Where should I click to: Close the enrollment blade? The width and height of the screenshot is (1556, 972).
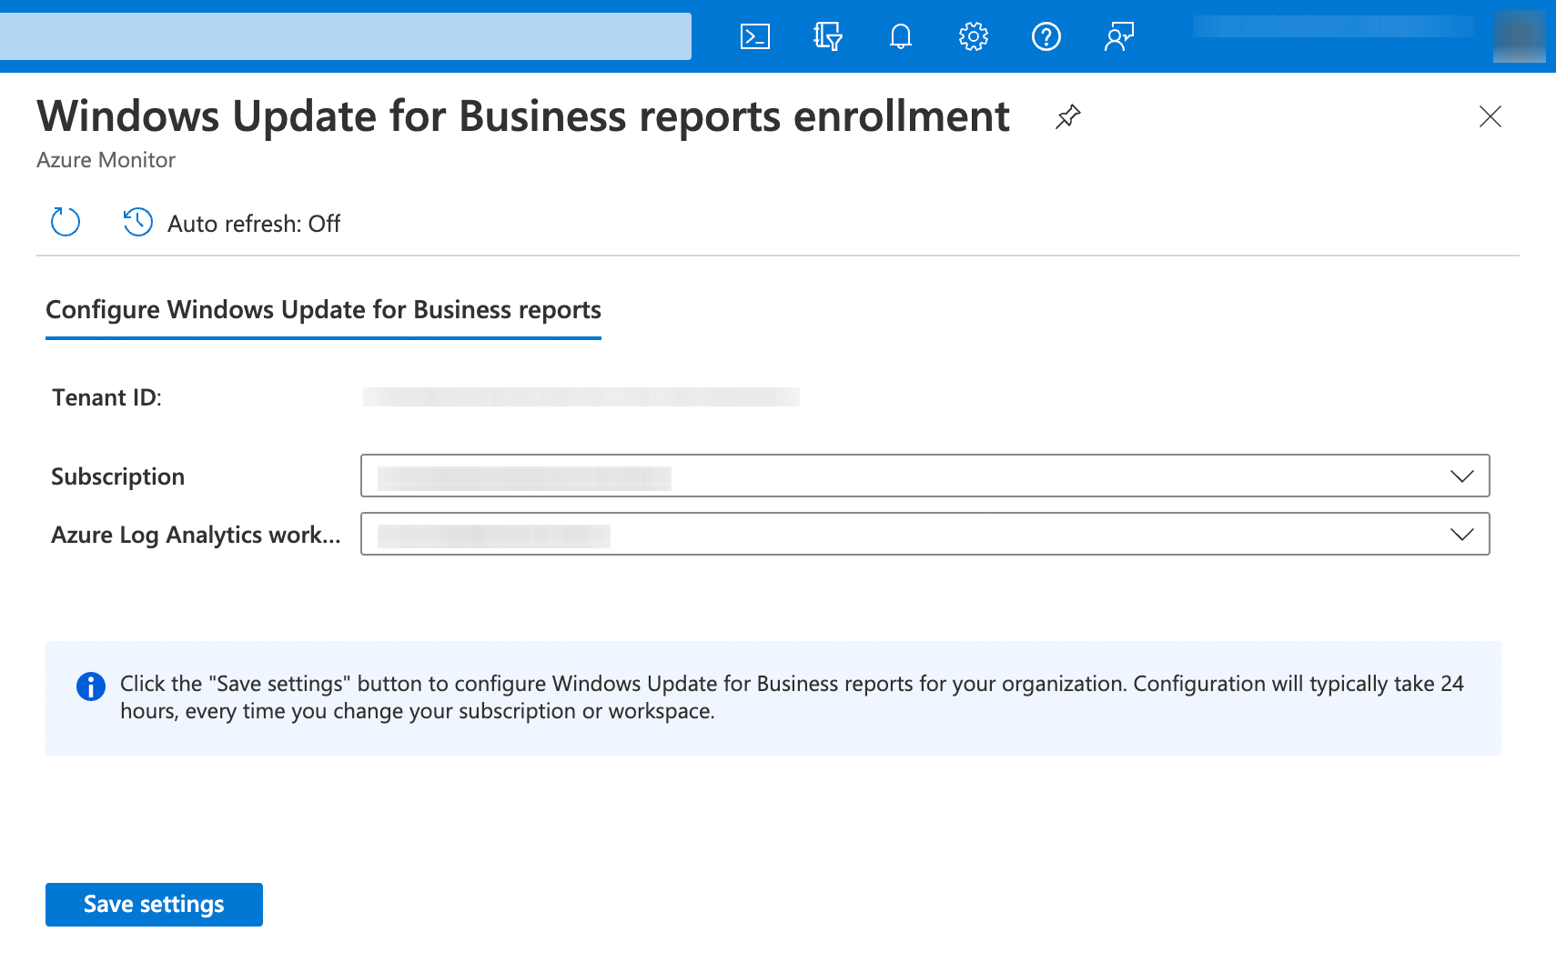tap(1490, 116)
